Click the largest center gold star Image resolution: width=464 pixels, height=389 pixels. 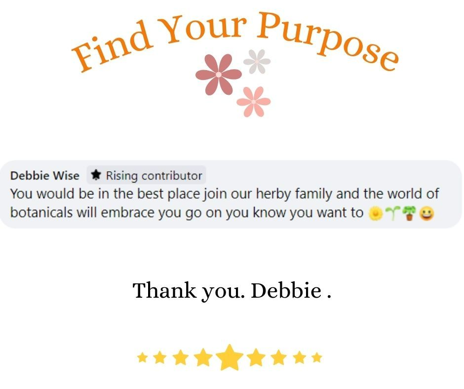pos(230,357)
